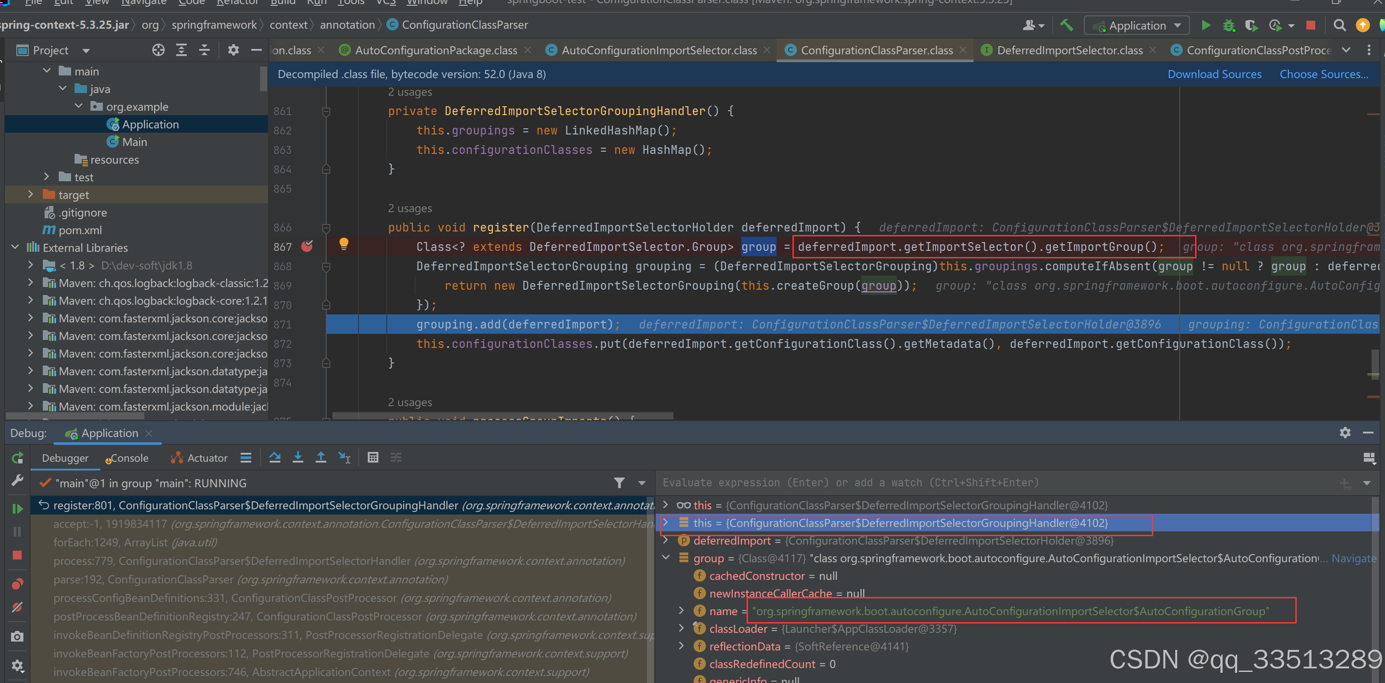Expand the test folder node
The height and width of the screenshot is (683, 1385).
click(x=47, y=177)
